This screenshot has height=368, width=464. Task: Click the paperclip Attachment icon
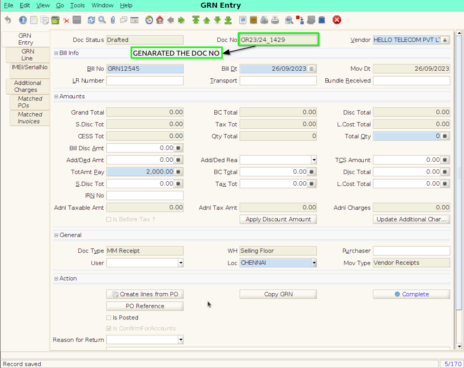pyautogui.click(x=113, y=20)
